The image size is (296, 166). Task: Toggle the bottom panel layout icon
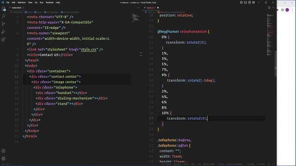coord(246,2)
